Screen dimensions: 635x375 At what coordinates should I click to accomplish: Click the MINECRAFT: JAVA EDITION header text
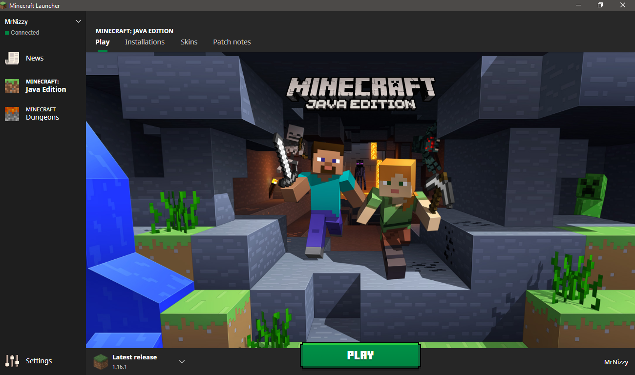click(x=134, y=31)
